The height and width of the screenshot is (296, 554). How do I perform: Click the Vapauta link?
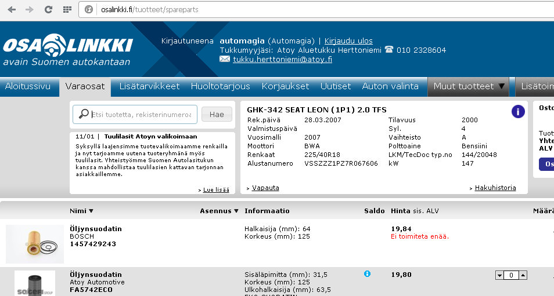coord(265,188)
